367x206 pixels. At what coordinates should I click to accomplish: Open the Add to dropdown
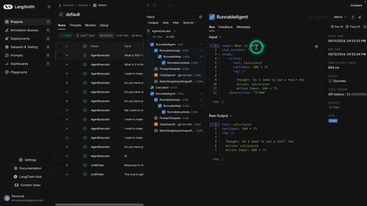coord(339,17)
